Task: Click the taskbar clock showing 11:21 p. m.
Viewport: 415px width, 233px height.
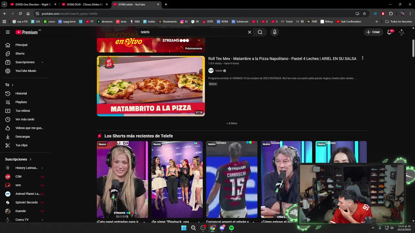Action: (x=404, y=228)
